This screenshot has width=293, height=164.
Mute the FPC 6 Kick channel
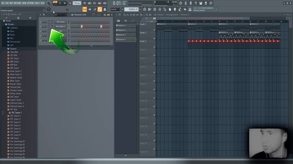(x=41, y=22)
